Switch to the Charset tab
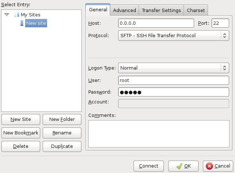235x173 pixels. 196,10
